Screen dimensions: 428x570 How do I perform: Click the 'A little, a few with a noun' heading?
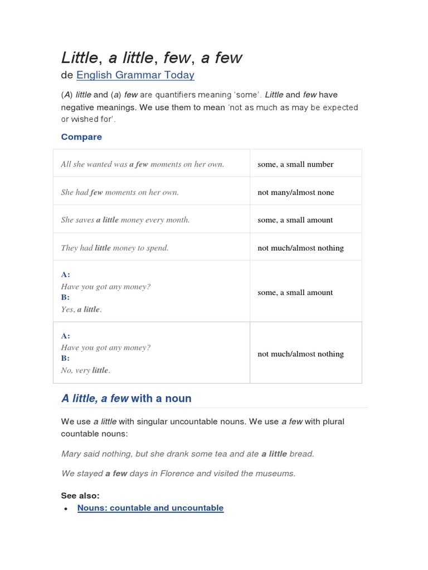[x=126, y=399]
